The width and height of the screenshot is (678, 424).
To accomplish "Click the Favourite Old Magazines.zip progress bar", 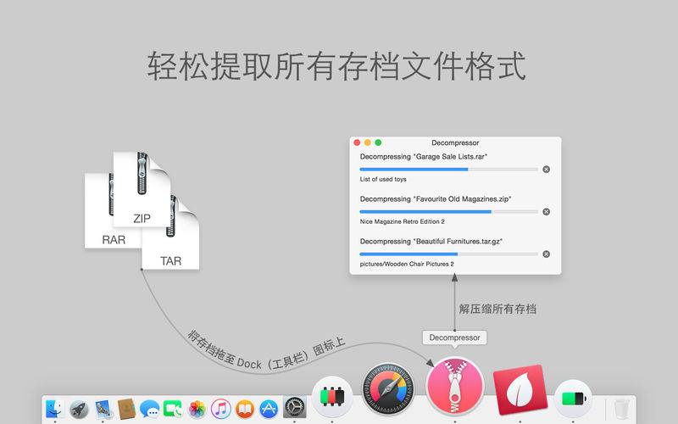I will (449, 211).
